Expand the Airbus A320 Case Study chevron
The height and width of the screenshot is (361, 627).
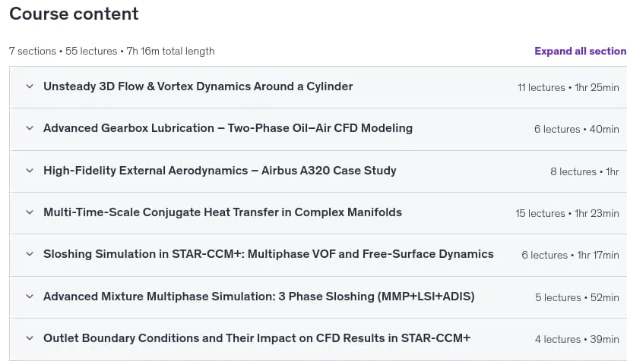(30, 171)
